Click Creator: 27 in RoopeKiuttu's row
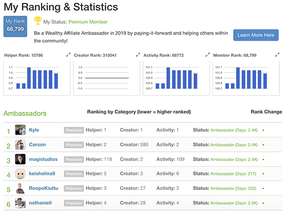Viewport: 286px width, 211px height. (133, 188)
